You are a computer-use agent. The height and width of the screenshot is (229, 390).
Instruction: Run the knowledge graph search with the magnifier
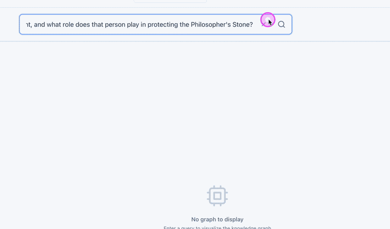click(281, 24)
